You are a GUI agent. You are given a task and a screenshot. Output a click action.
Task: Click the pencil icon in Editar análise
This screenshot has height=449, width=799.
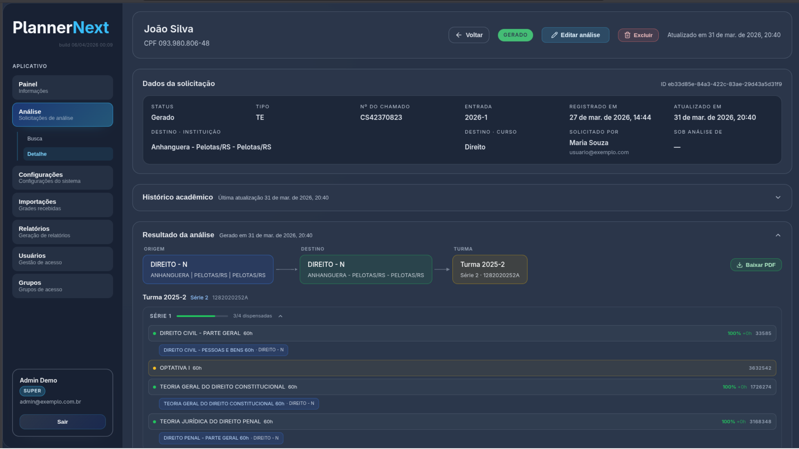point(554,35)
